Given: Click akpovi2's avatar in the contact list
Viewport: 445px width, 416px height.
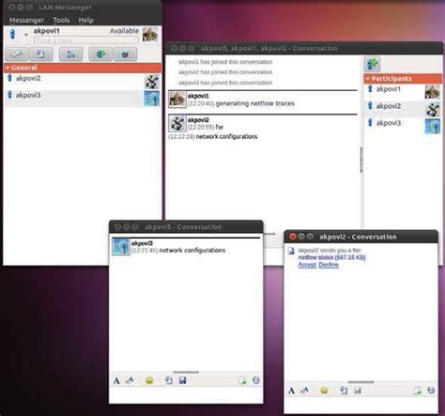Looking at the screenshot, I should tap(152, 82).
